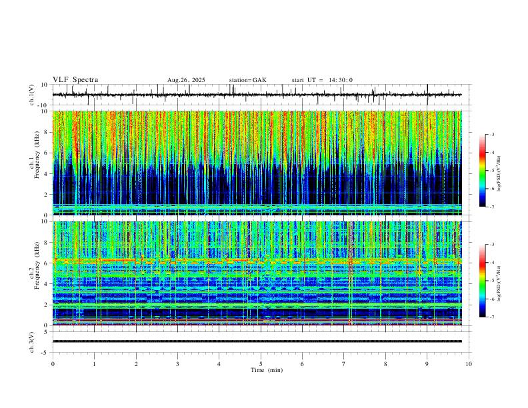Click the ch.1 colorbar "-7" tick label
Screen dimensions: 528x408
(492, 207)
